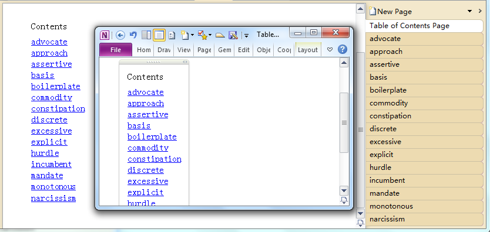Viewport: 490px width, 232px height.
Task: Switch to the Home ribbon tab
Action: [144, 50]
